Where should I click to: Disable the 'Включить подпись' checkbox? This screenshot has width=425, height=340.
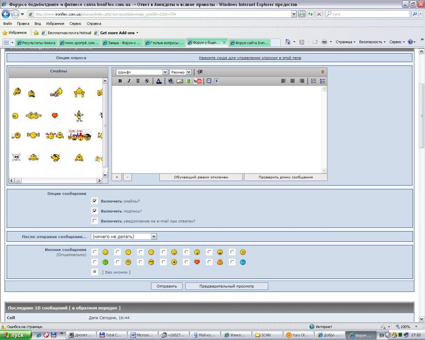[95, 211]
